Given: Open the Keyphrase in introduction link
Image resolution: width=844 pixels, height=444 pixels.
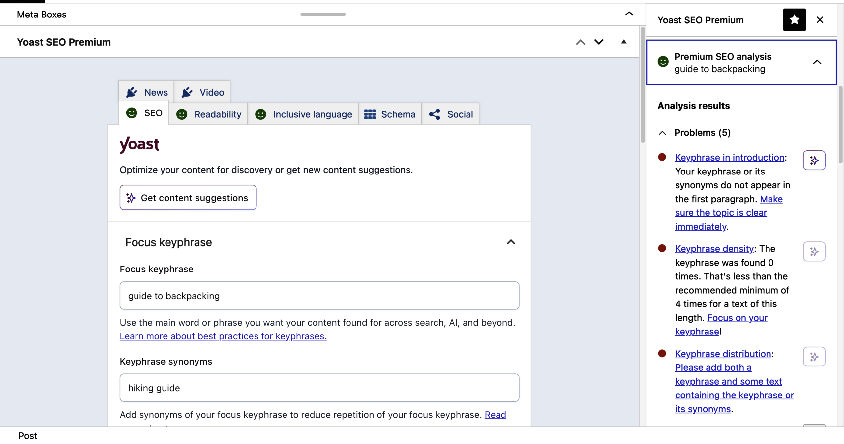Looking at the screenshot, I should [x=730, y=157].
